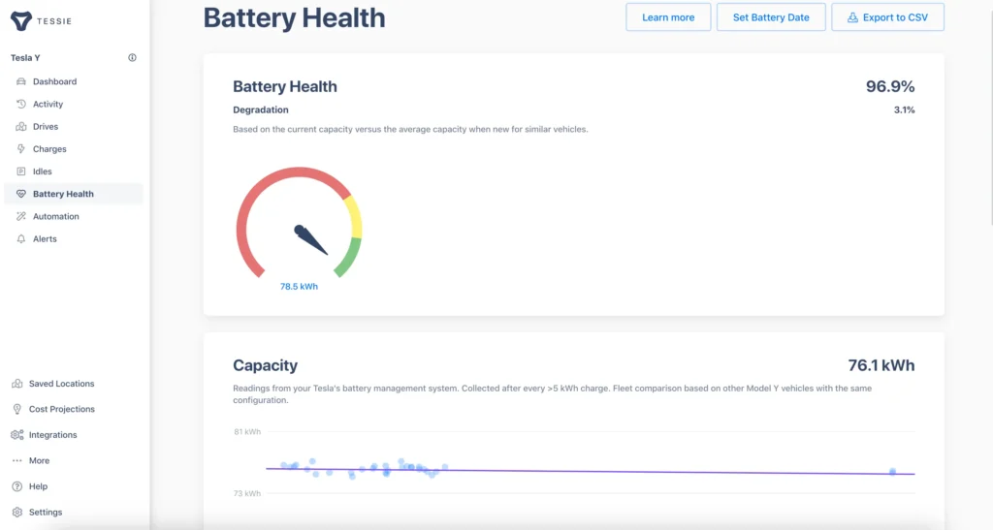Click the Alerts bell icon
The height and width of the screenshot is (530, 993).
point(21,238)
